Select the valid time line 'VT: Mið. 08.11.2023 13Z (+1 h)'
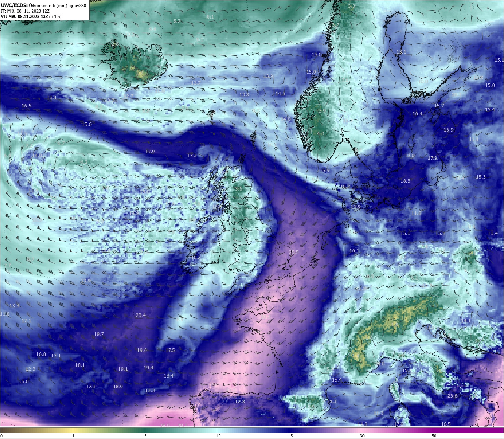Screen dimensions: 504x439 pyautogui.click(x=31, y=17)
